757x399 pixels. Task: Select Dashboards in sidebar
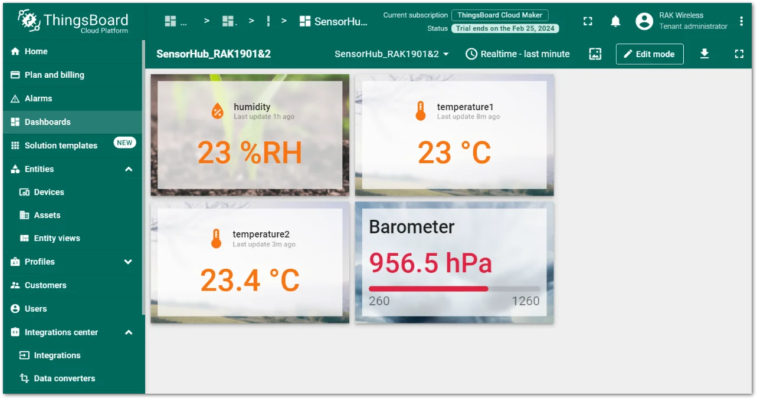click(72, 122)
